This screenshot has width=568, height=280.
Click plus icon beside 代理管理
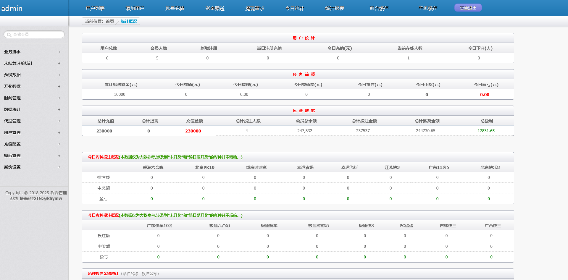pos(59,121)
